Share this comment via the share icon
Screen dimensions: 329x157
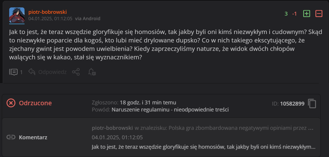76,72
